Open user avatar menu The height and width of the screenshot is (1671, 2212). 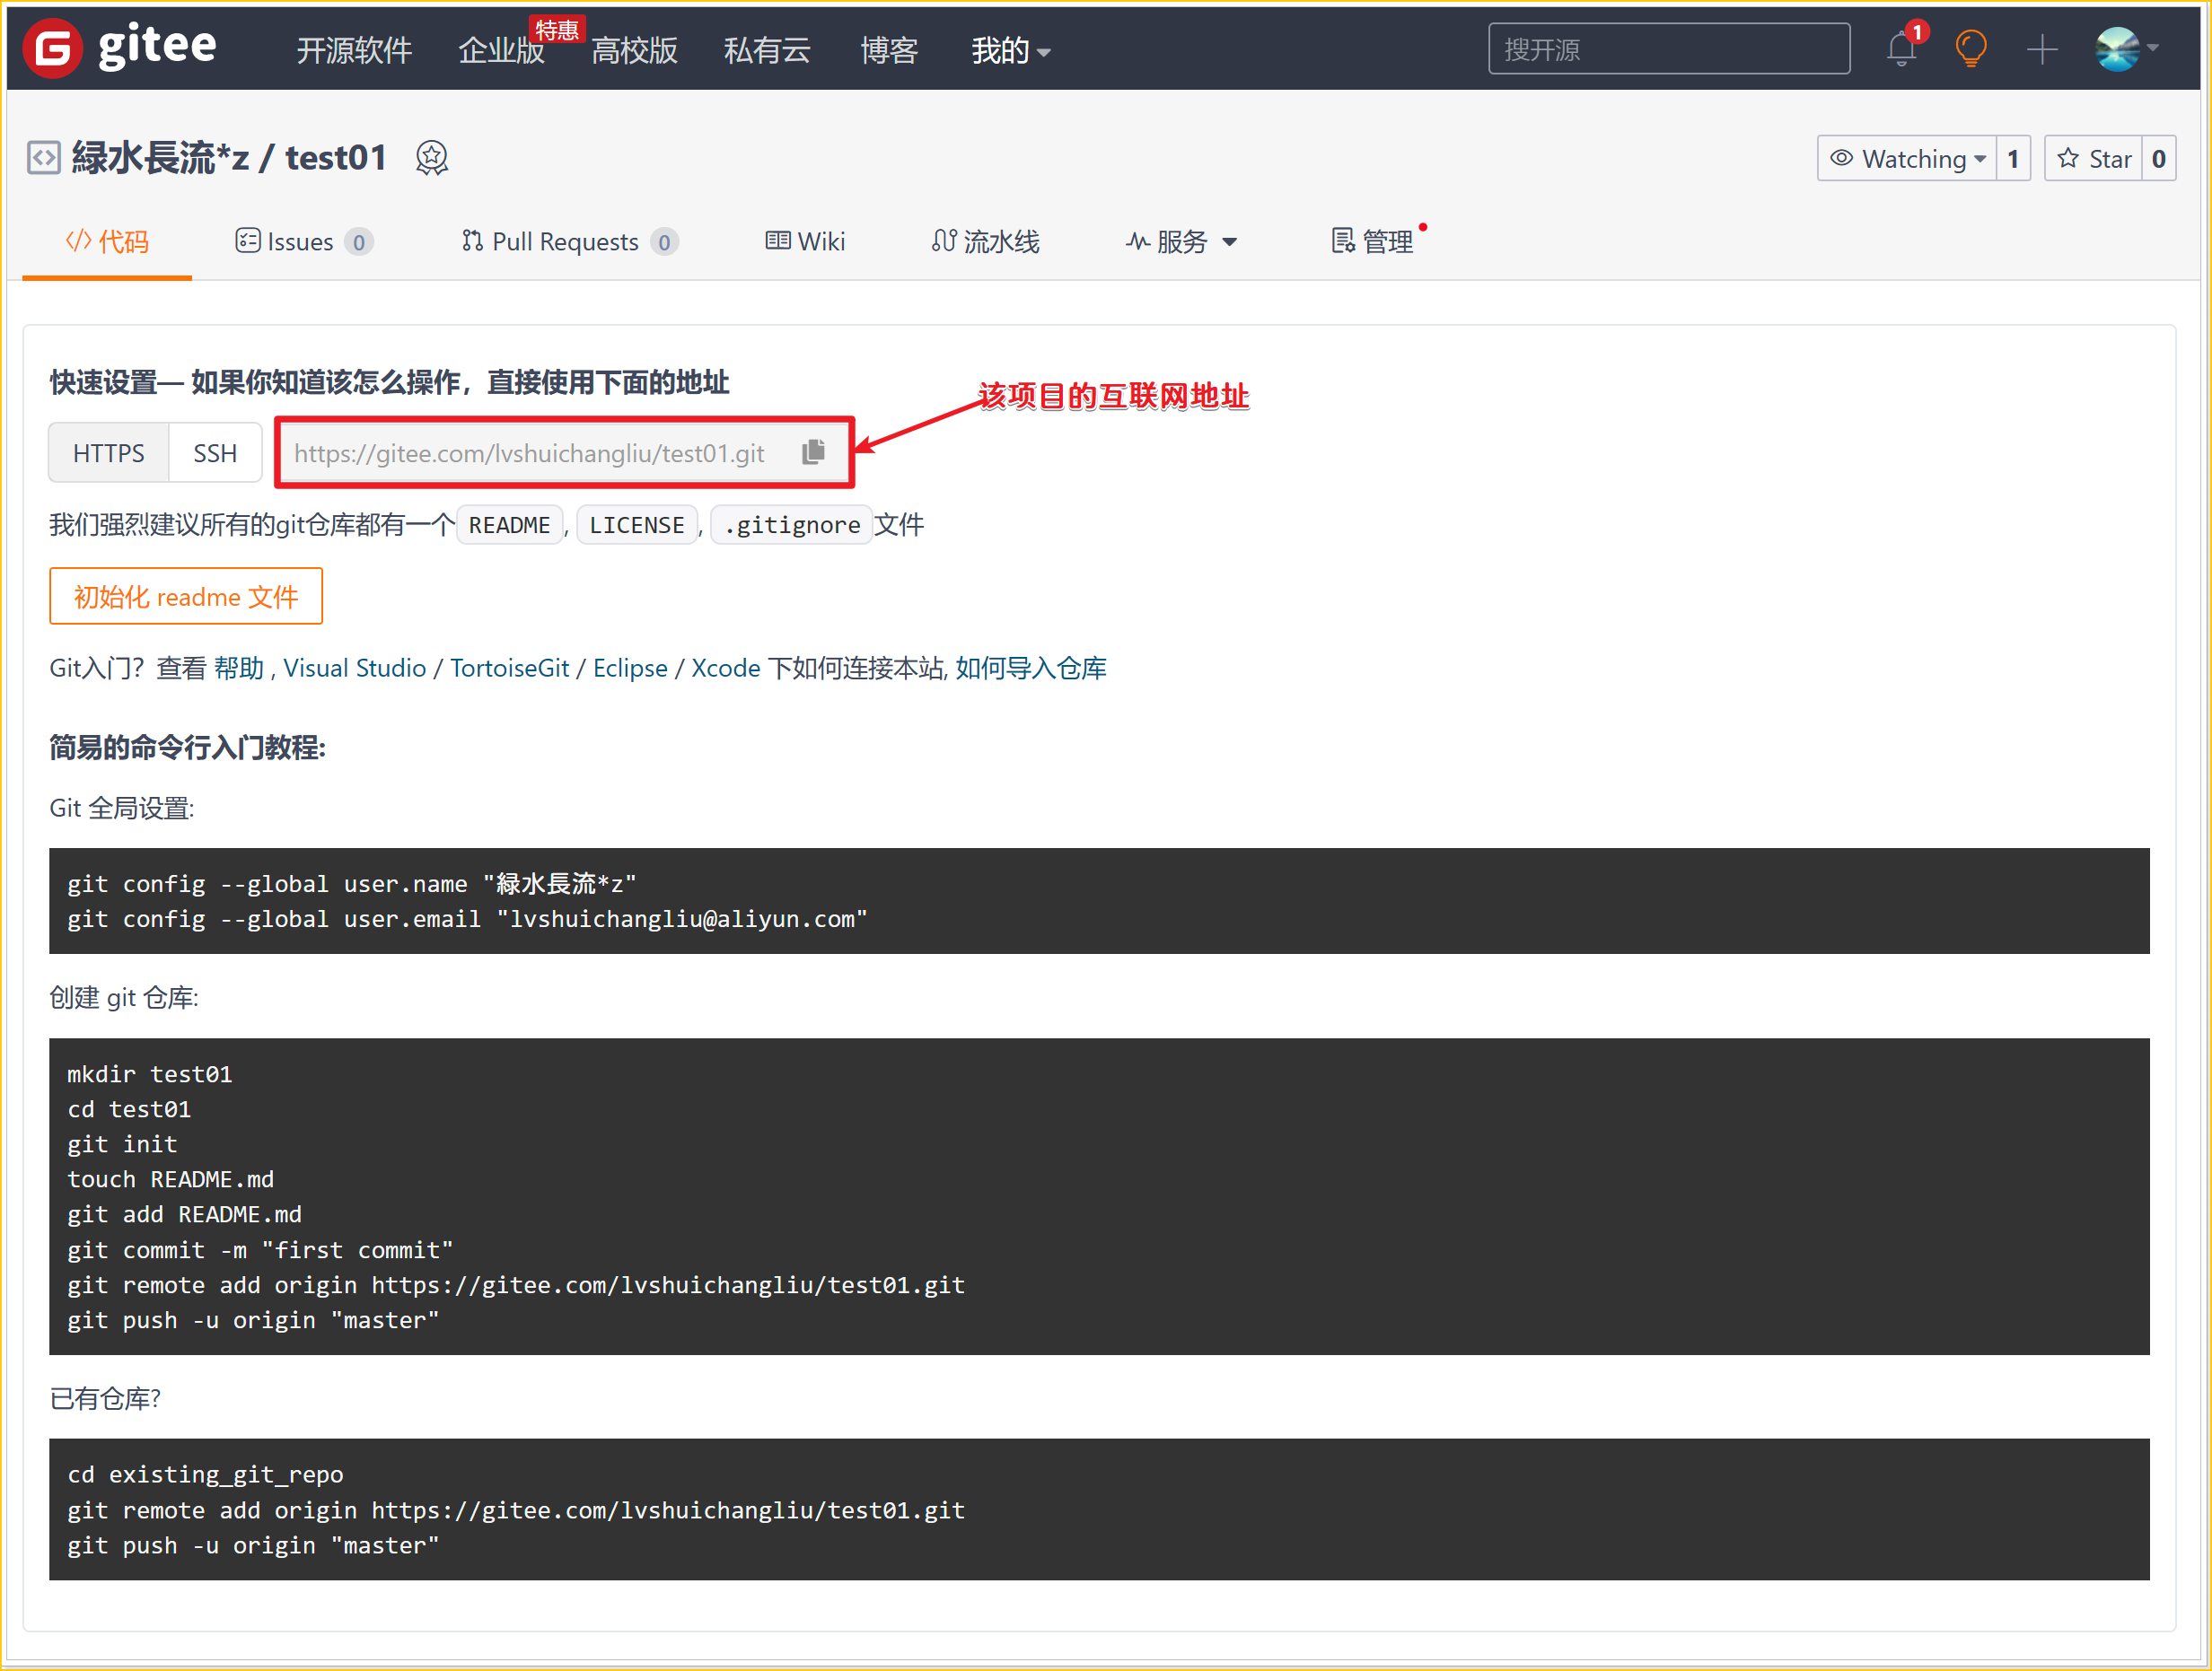coord(2124,49)
